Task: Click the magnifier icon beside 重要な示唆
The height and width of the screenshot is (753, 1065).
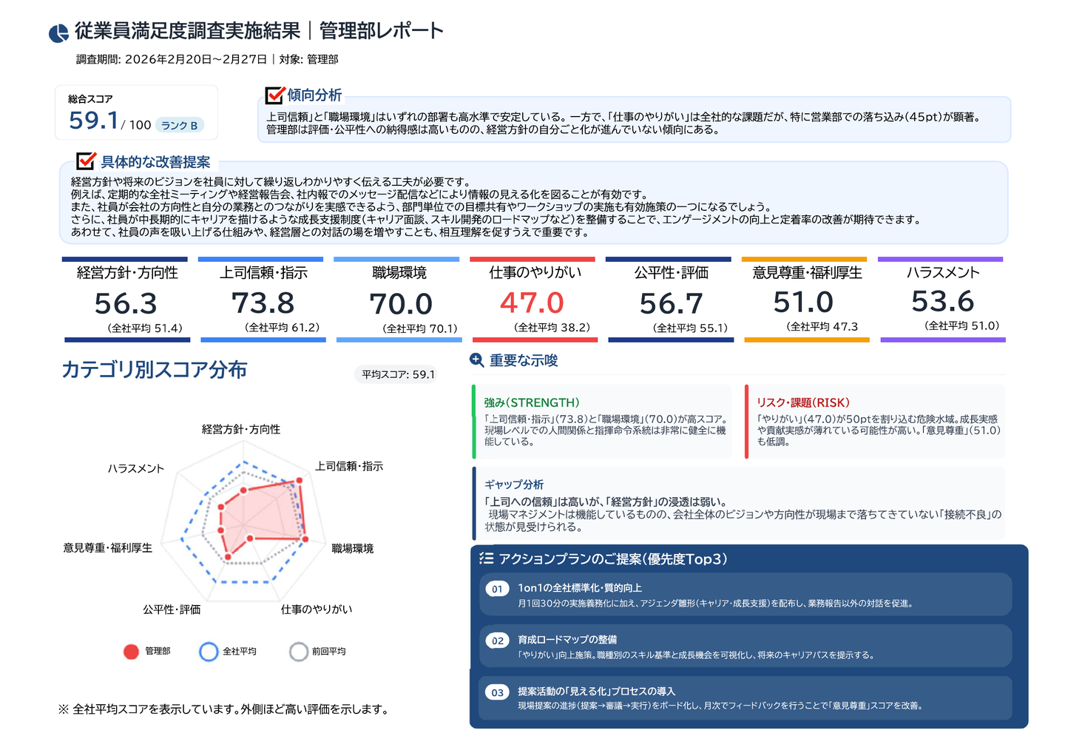Action: point(477,360)
